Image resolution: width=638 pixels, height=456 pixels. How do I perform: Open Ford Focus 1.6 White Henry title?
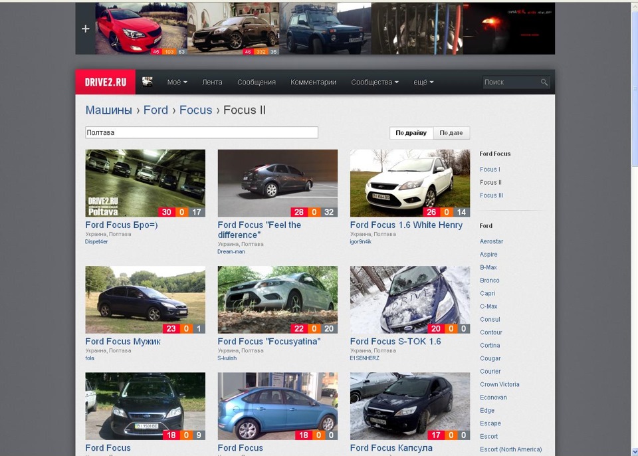(x=406, y=225)
